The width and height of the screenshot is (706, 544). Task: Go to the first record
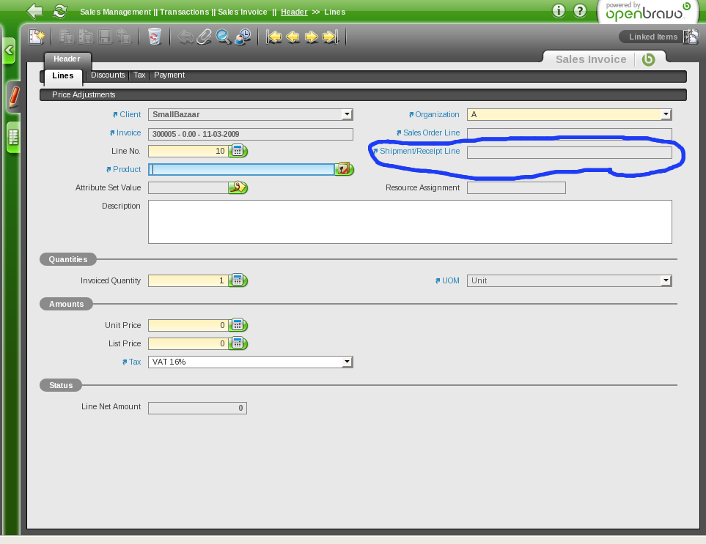(x=274, y=37)
